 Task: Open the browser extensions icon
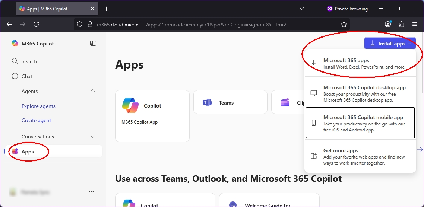401,24
